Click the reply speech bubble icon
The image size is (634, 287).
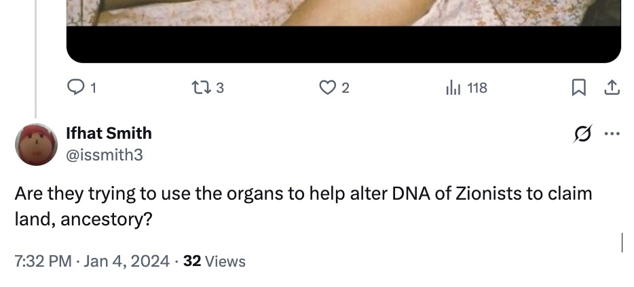point(75,87)
